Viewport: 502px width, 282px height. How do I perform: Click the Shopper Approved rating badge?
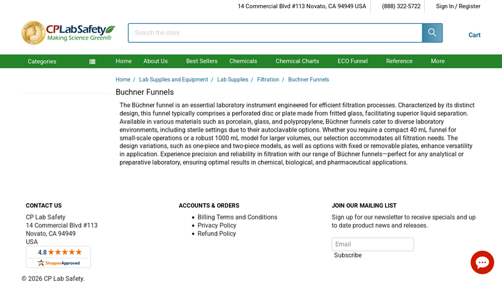58,257
